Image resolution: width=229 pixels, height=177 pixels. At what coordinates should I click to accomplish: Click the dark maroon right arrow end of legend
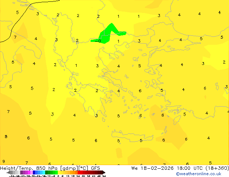(104, 172)
